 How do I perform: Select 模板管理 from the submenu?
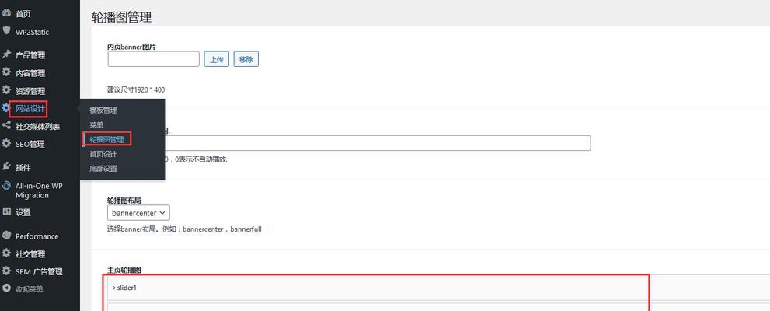click(x=103, y=110)
